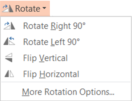Click the 90° text in Rotate Right entry
Viewport: 132px width, 101px height.
click(x=79, y=26)
